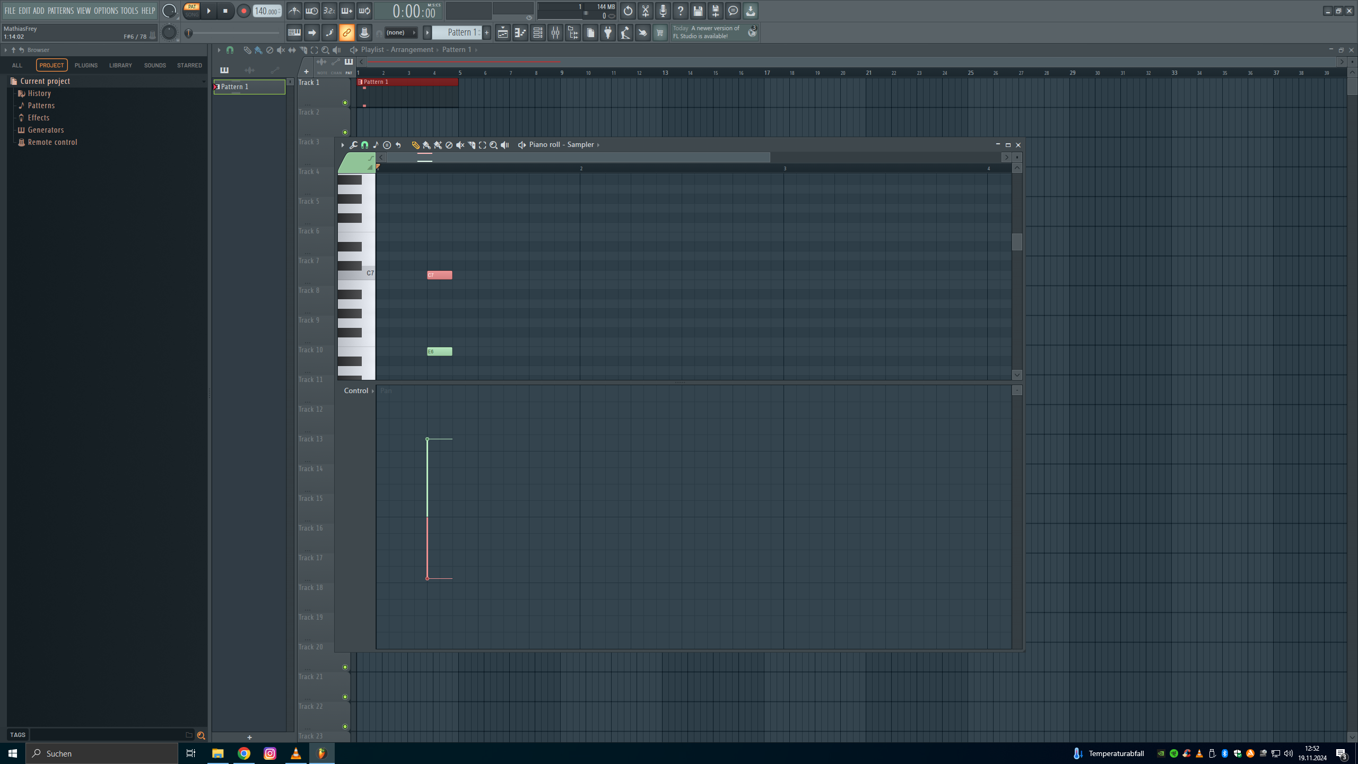This screenshot has width=1358, height=764.
Task: Open the snap (none) dropdown
Action: tap(401, 33)
